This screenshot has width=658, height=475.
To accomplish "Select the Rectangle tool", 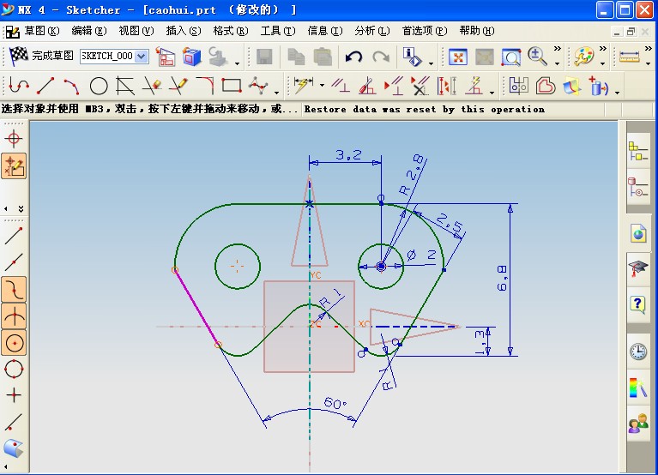I will (x=232, y=86).
